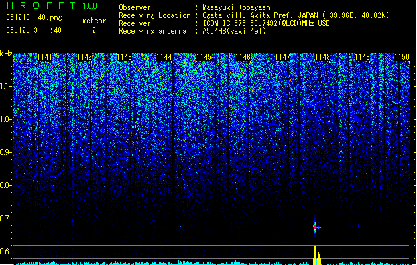
Task: Click time marker 1146
Action: pyautogui.click(x=243, y=57)
